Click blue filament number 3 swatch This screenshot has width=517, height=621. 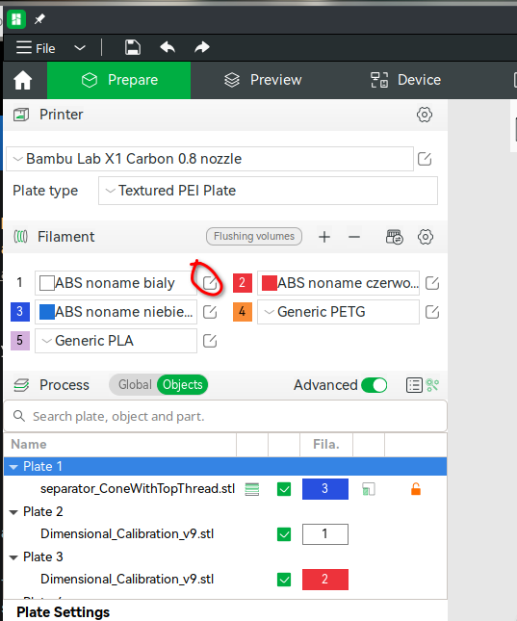20,312
